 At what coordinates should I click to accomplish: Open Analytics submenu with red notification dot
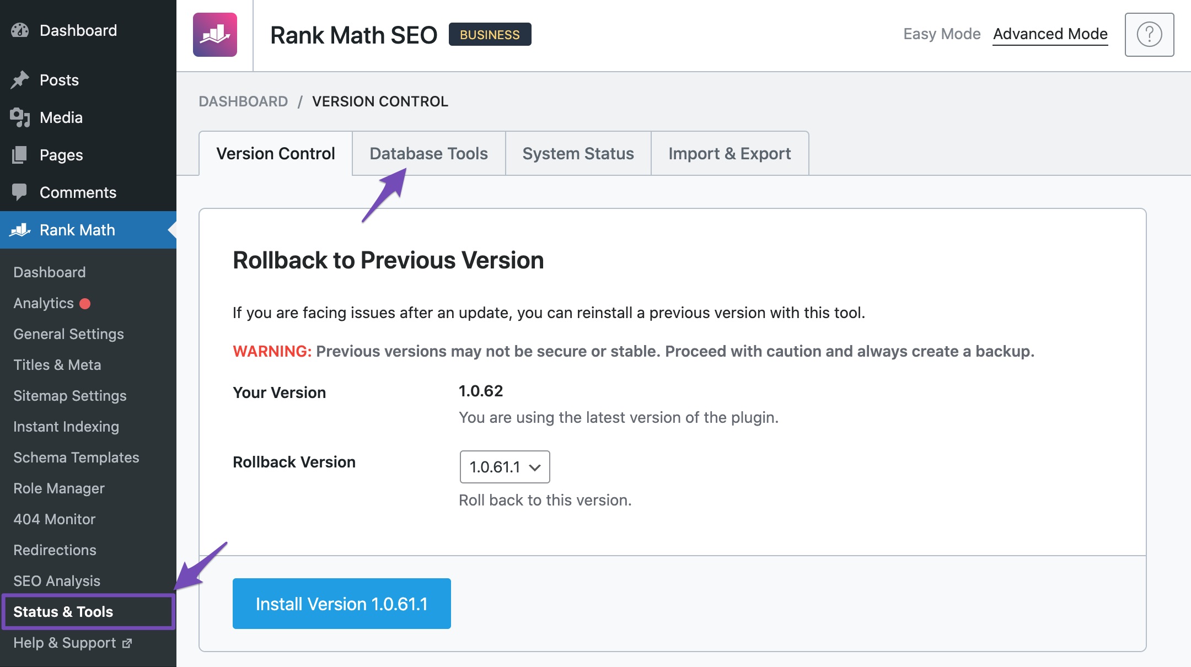point(44,303)
